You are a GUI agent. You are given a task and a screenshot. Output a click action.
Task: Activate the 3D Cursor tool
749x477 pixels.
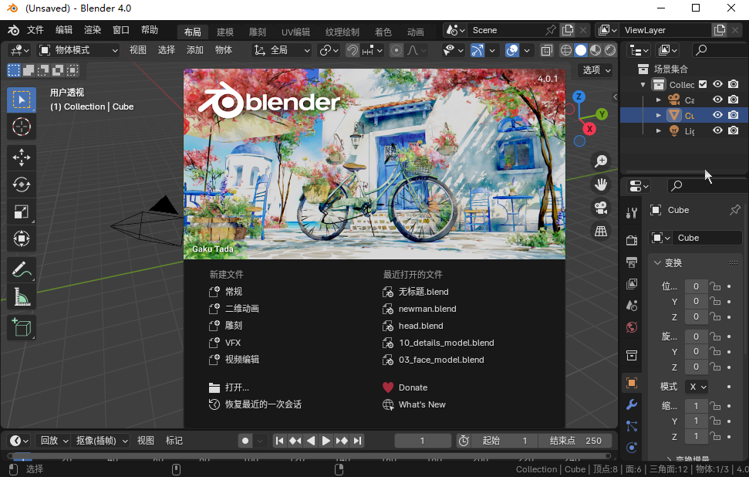coord(22,127)
